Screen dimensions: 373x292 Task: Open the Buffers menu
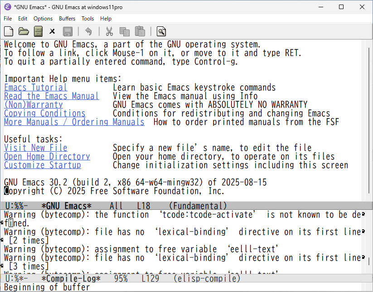coord(67,19)
